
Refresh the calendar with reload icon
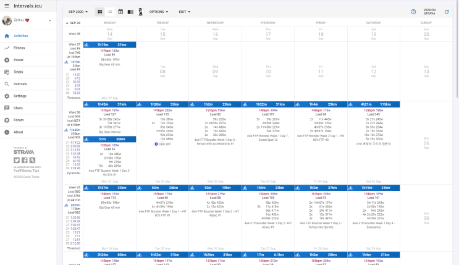[447, 12]
